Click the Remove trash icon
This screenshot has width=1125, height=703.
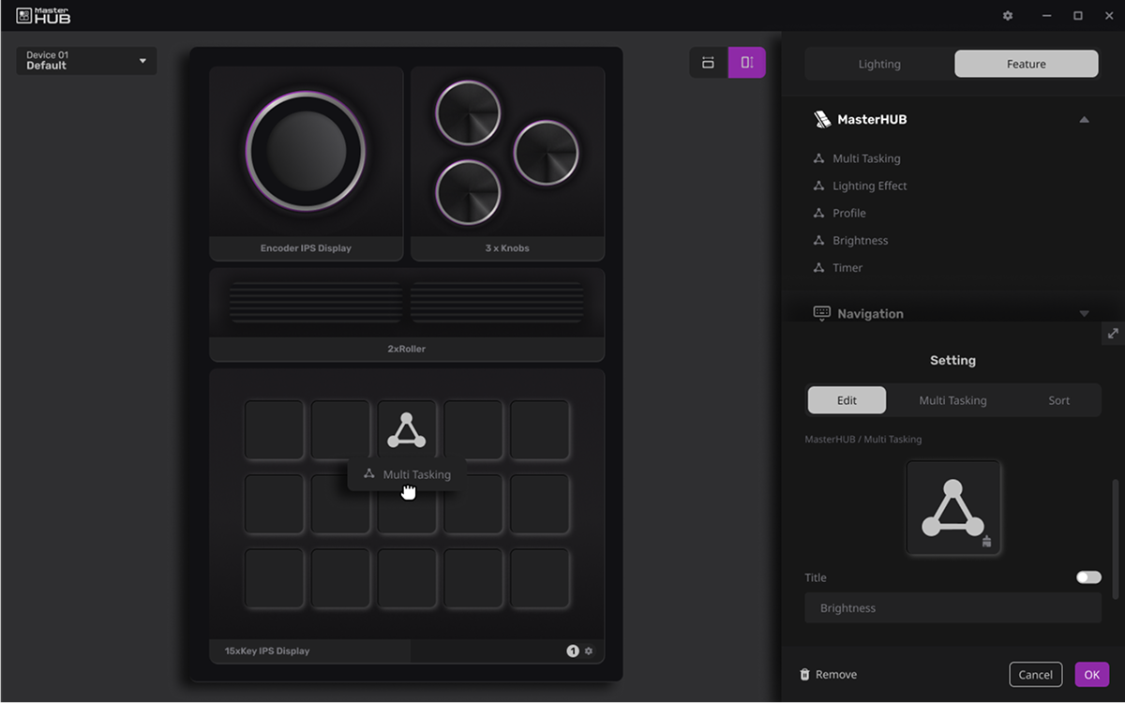[x=804, y=675]
